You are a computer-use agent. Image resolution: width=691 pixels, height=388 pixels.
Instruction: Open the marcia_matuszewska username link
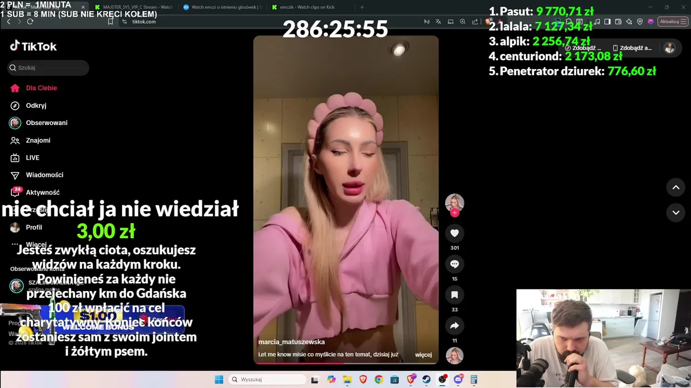click(x=292, y=342)
